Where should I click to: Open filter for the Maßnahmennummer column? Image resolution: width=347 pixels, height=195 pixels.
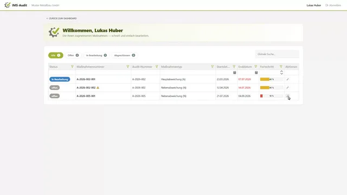[x=128, y=67]
